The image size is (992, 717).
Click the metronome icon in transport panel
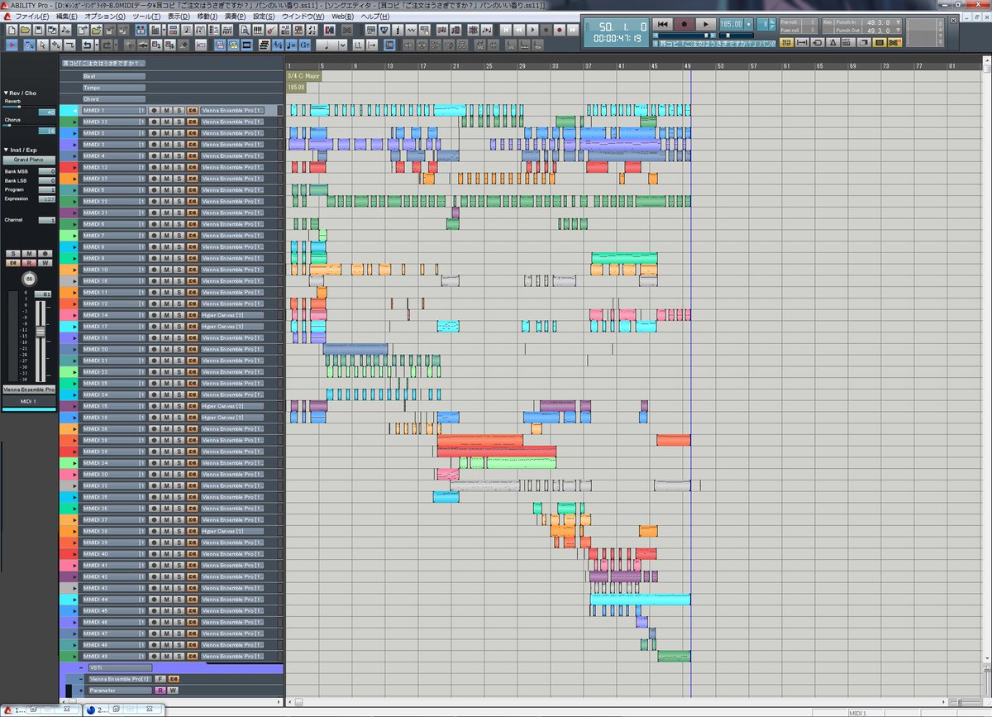tap(832, 42)
